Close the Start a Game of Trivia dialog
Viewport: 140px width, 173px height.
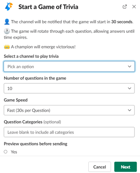point(134,7)
